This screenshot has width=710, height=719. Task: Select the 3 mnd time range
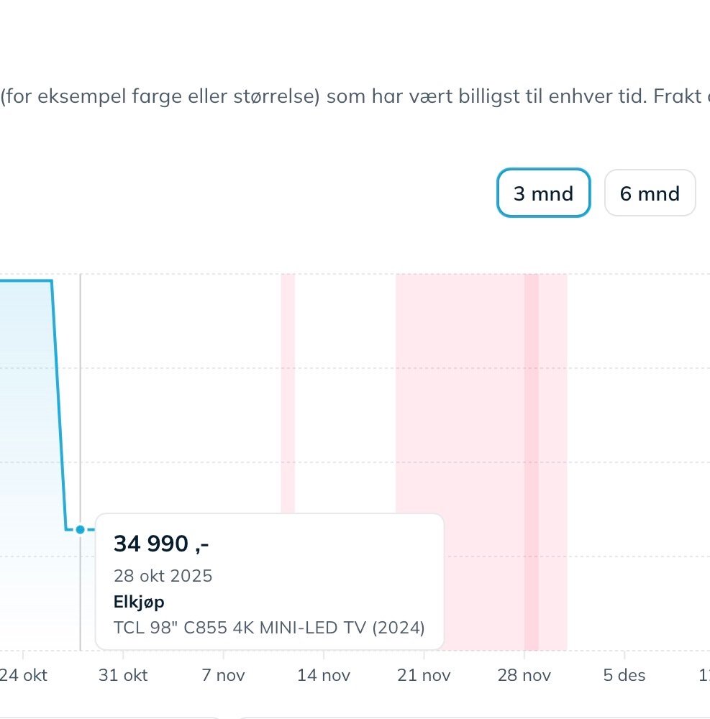543,193
